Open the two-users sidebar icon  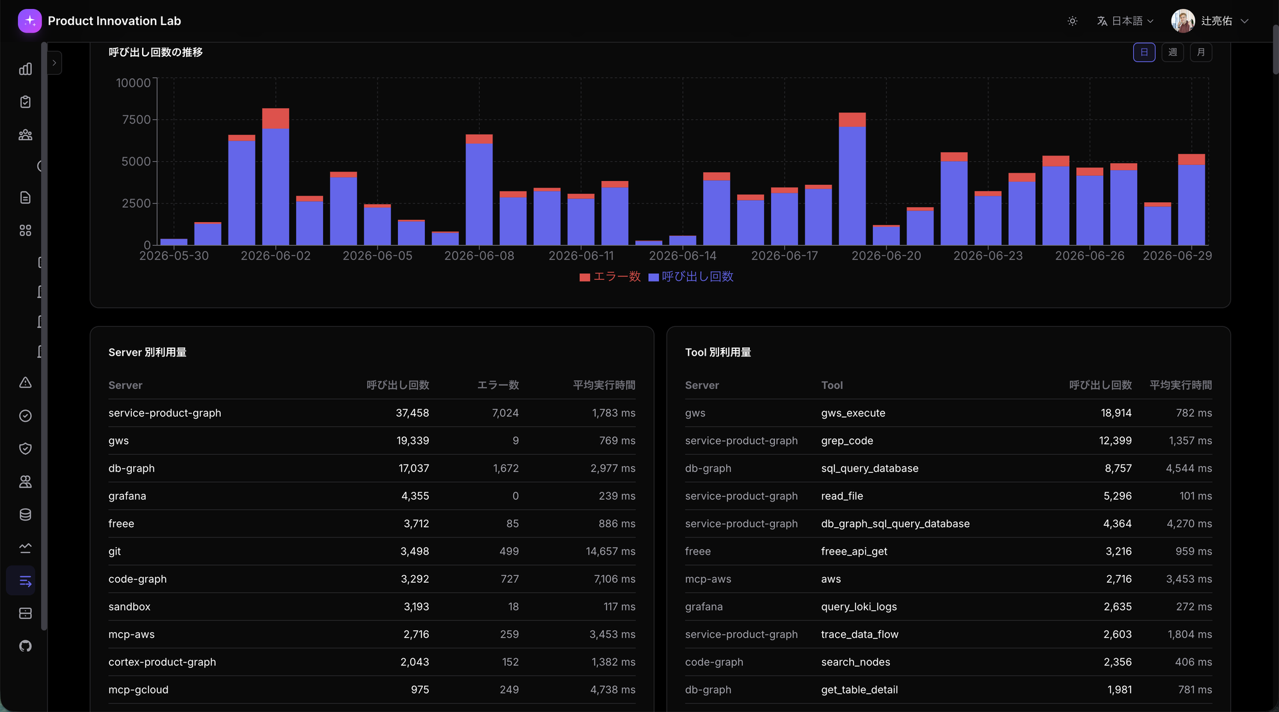point(26,482)
